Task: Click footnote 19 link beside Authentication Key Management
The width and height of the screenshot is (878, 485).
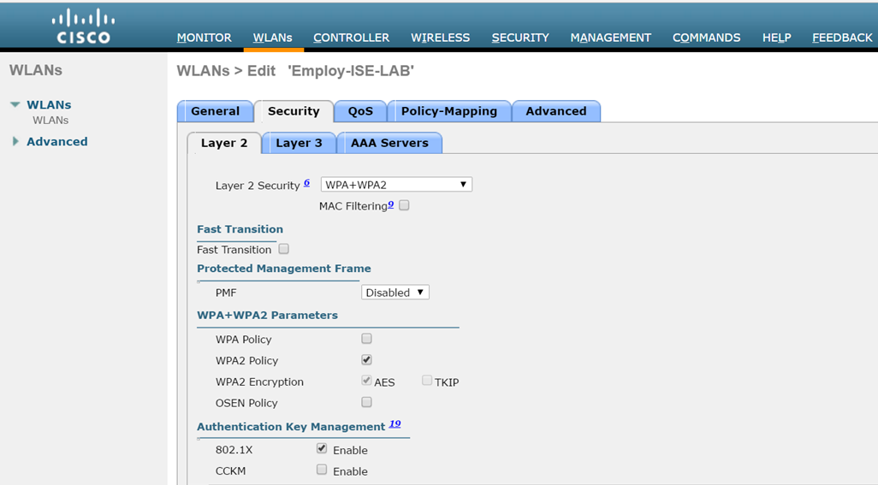Action: point(395,423)
